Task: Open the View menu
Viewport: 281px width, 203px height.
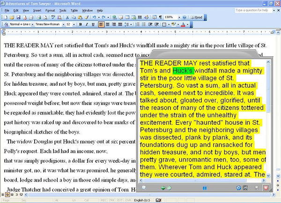Action: coord(26,10)
